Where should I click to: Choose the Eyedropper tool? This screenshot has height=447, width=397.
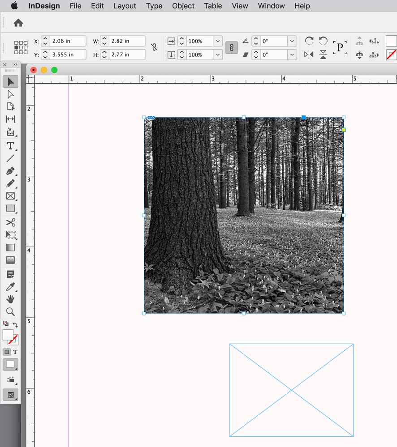10,287
